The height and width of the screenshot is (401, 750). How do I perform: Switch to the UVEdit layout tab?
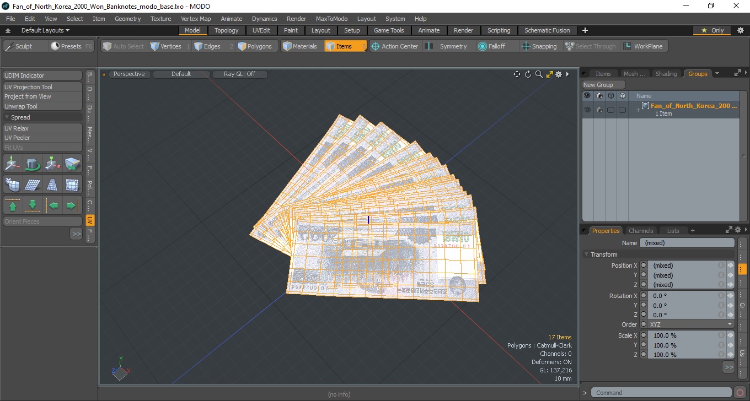[x=261, y=30]
